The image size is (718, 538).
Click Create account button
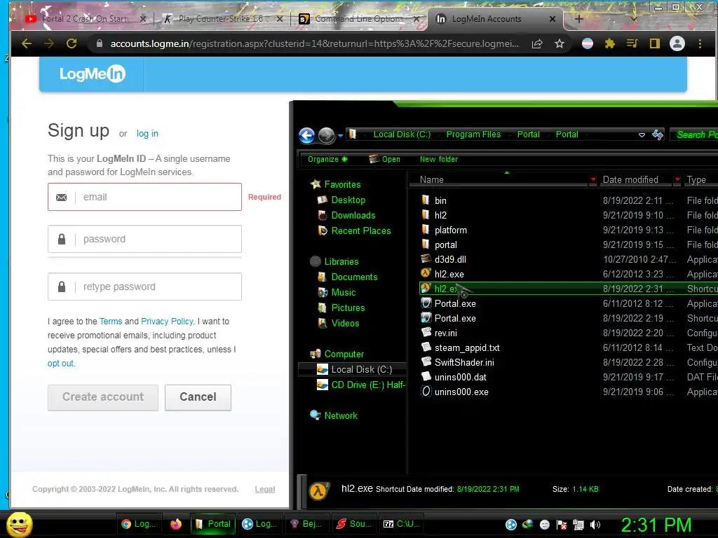point(103,397)
